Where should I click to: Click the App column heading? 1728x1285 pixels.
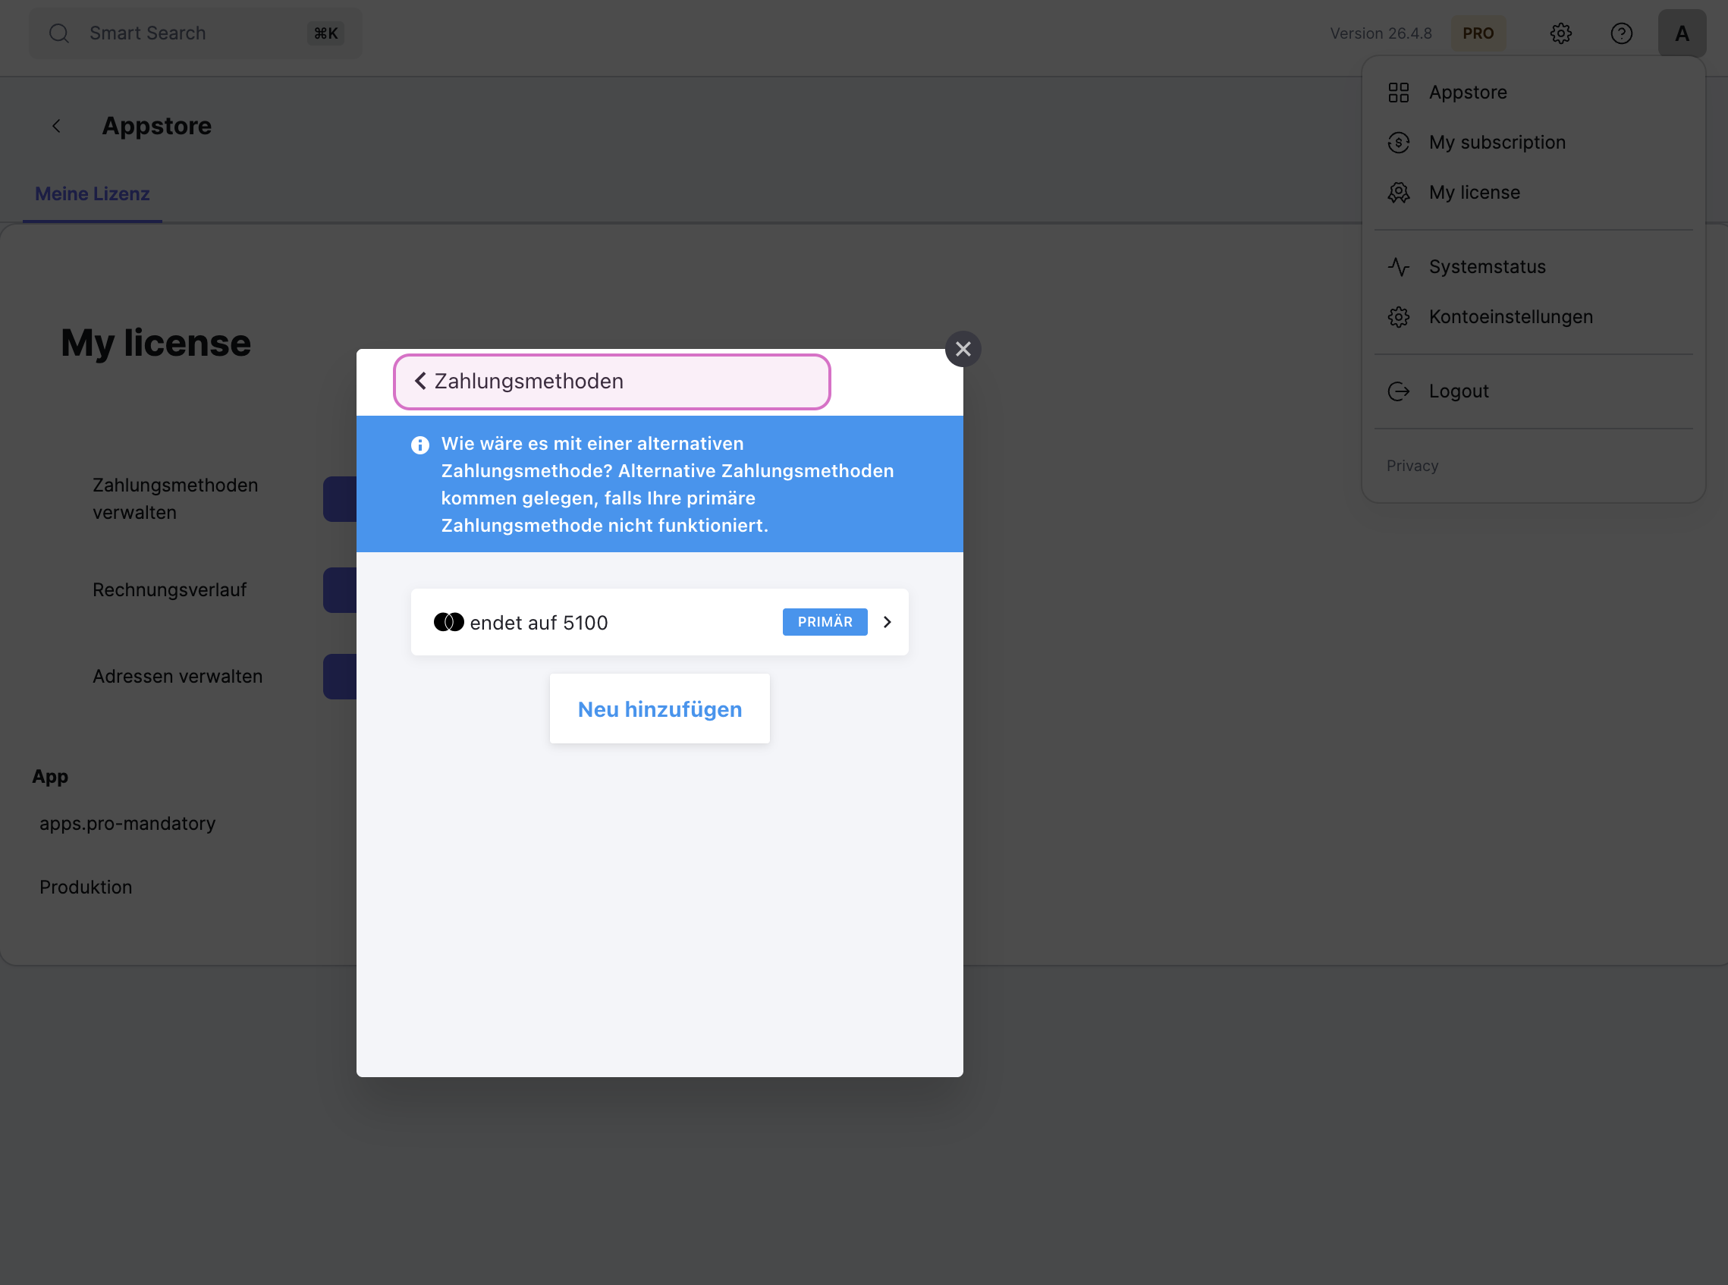tap(50, 776)
